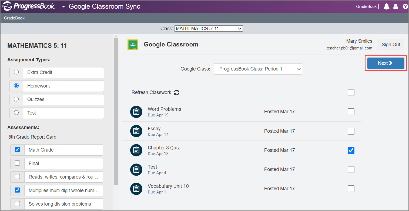Uncheck the Math Grade assessment
The height and width of the screenshot is (211, 409).
click(17, 150)
